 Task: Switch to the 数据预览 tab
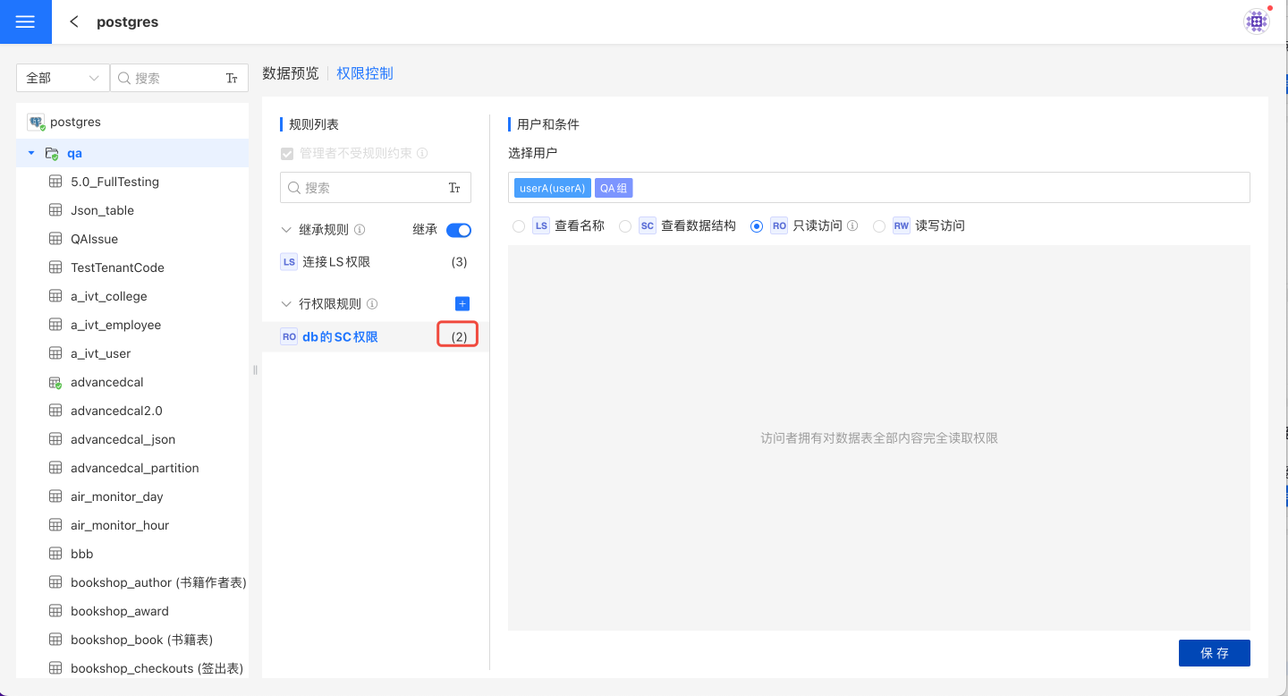coord(290,73)
